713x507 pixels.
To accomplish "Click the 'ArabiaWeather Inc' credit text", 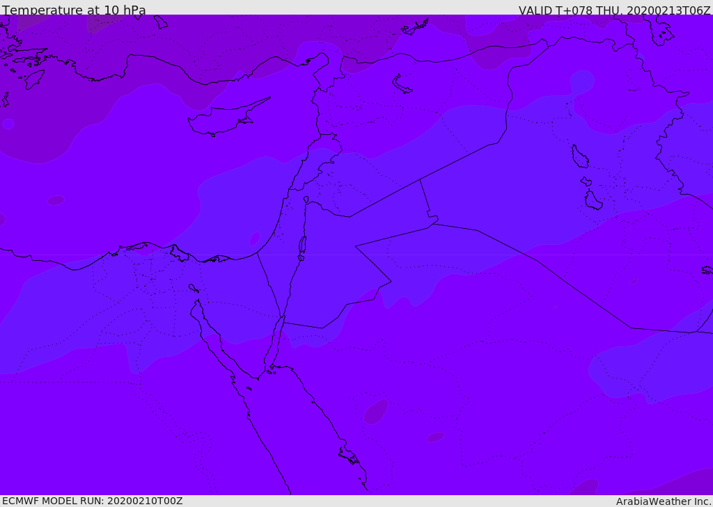I will click(663, 501).
